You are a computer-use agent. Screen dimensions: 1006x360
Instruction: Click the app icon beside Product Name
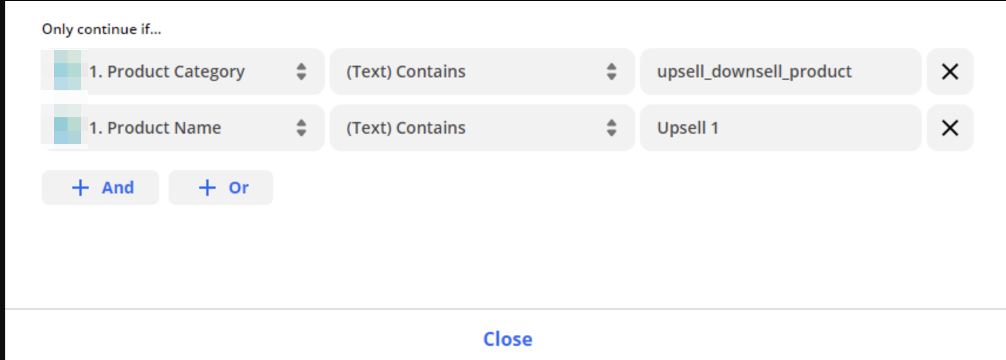(x=67, y=128)
